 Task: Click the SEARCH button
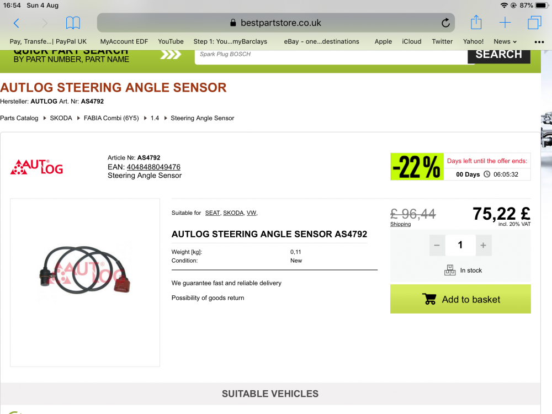tap(498, 56)
